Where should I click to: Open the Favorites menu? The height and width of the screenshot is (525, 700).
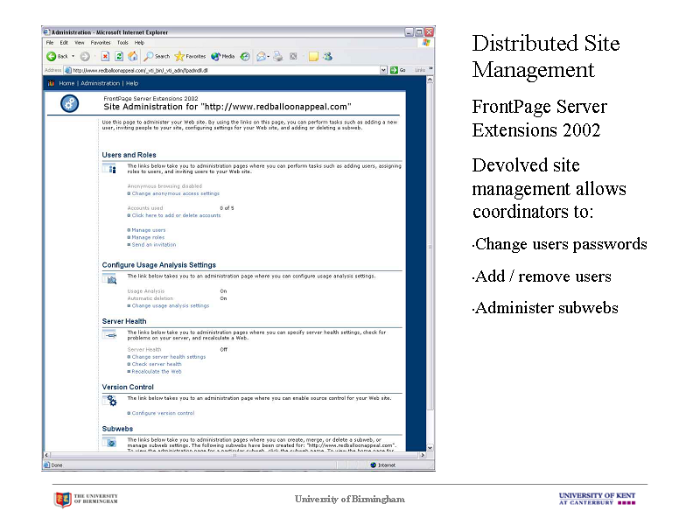coord(101,43)
